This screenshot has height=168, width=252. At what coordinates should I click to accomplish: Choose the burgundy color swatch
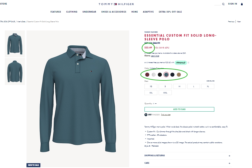pos(147,75)
